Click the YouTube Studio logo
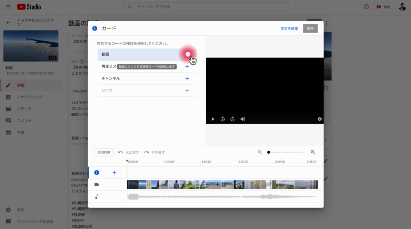 [29, 7]
